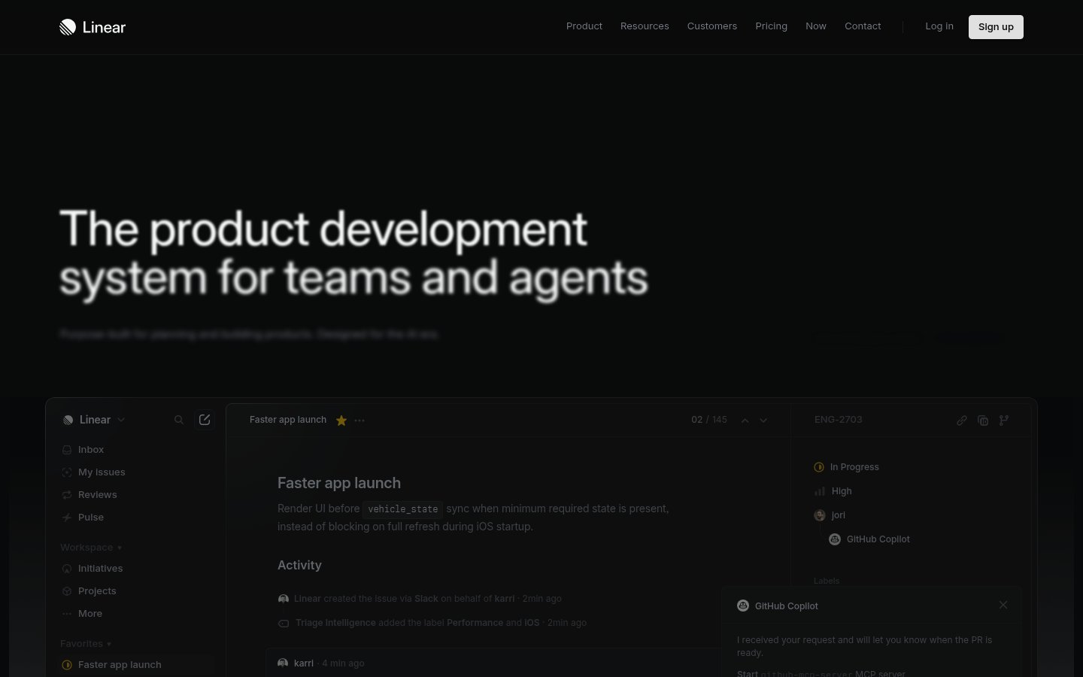Image resolution: width=1083 pixels, height=677 pixels.
Task: Close the GitHub Copilot panel
Action: (1003, 605)
